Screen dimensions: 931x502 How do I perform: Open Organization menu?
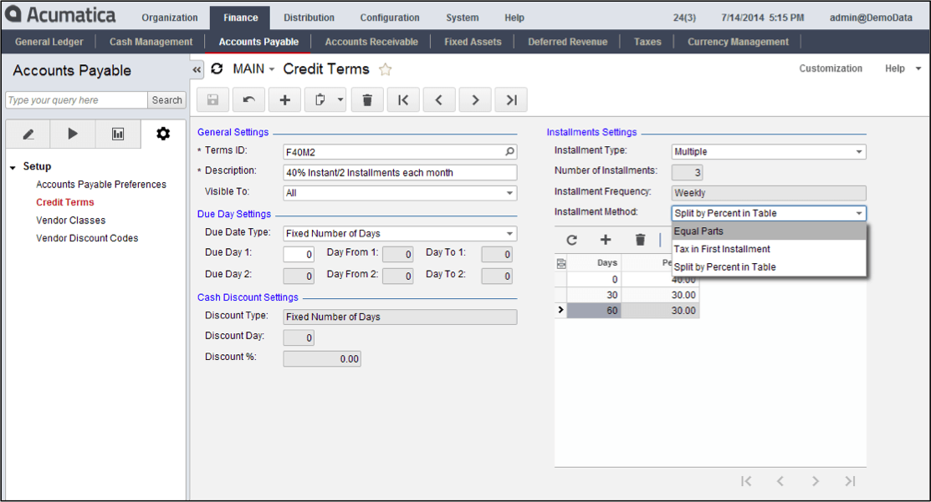[169, 18]
